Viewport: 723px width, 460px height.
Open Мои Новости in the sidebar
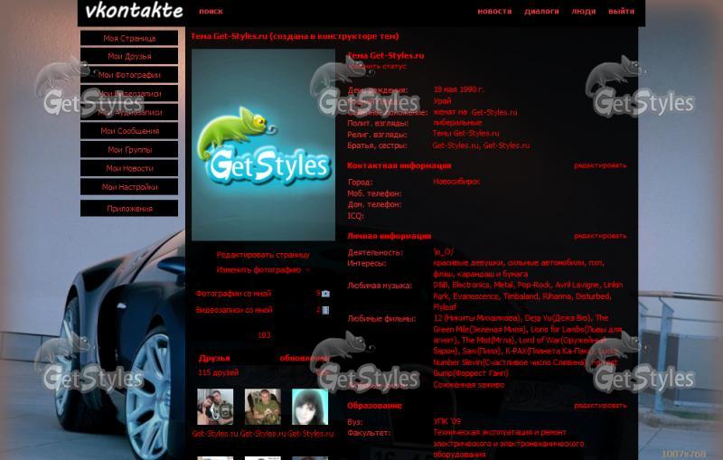click(129, 168)
